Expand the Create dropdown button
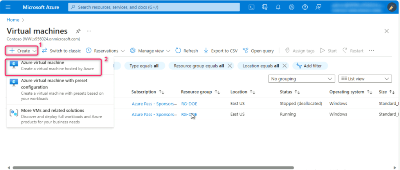This screenshot has width=400, height=170. pos(23,51)
